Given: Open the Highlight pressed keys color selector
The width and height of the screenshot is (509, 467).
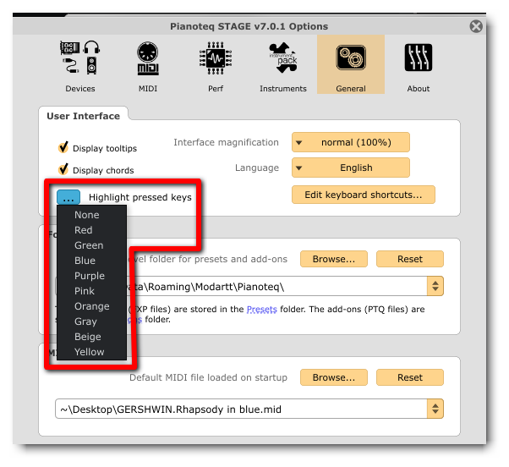Looking at the screenshot, I should 68,197.
